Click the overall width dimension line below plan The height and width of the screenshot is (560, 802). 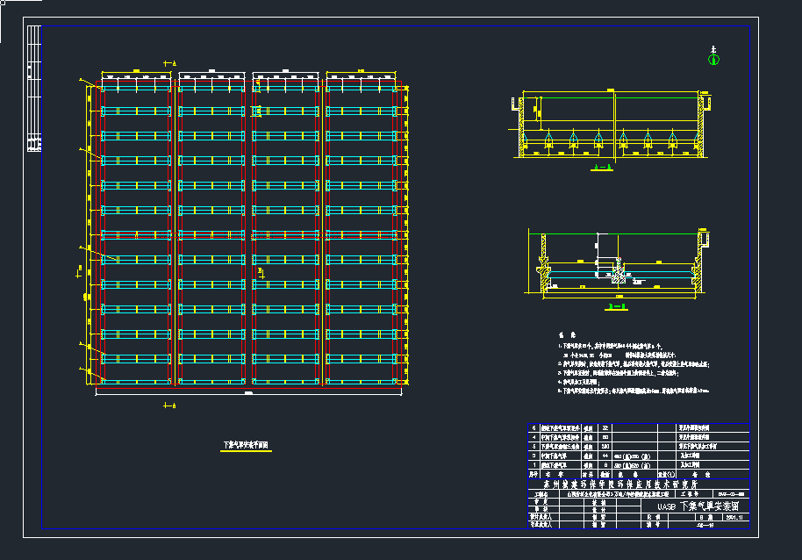click(248, 395)
